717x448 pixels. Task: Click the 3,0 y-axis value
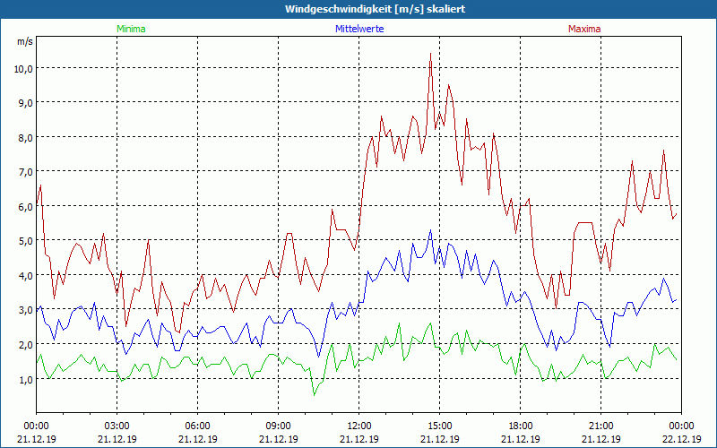pyautogui.click(x=26, y=310)
